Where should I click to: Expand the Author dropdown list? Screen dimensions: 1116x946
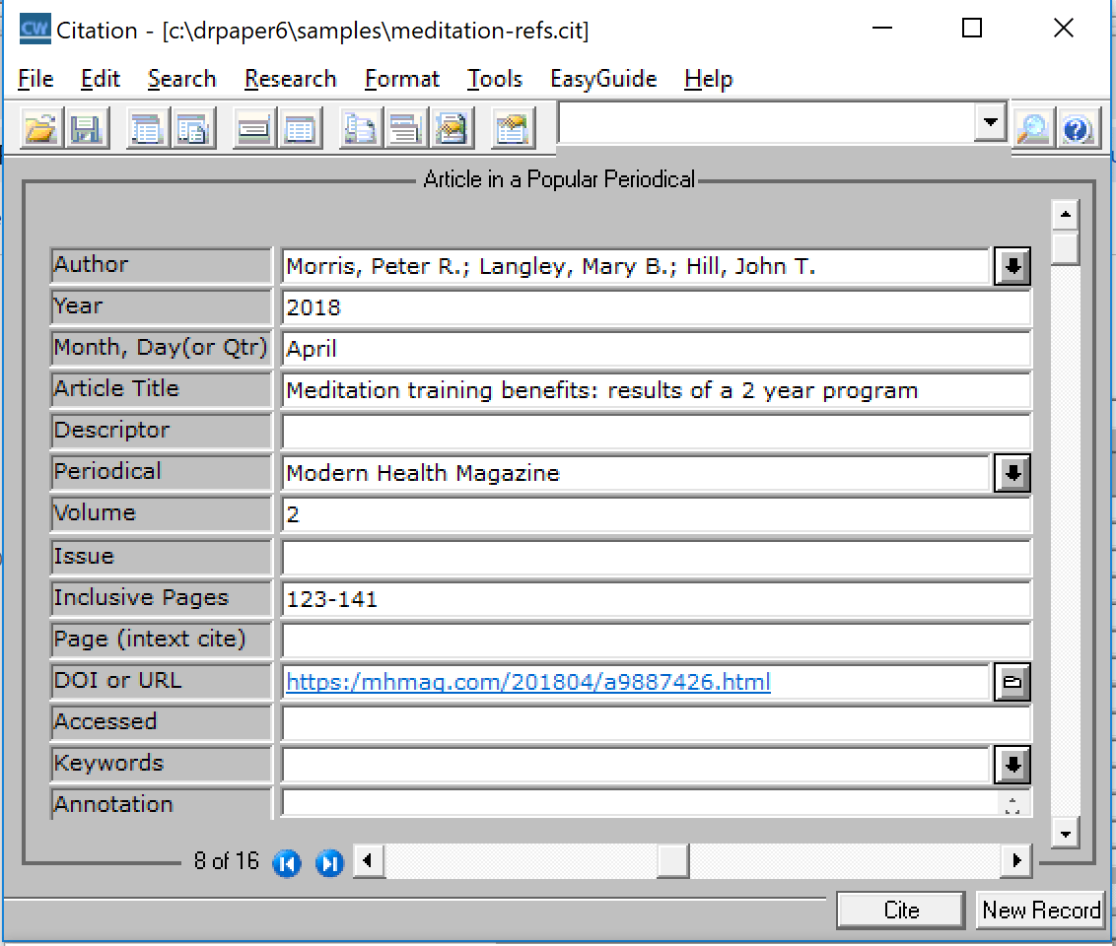tap(1011, 266)
